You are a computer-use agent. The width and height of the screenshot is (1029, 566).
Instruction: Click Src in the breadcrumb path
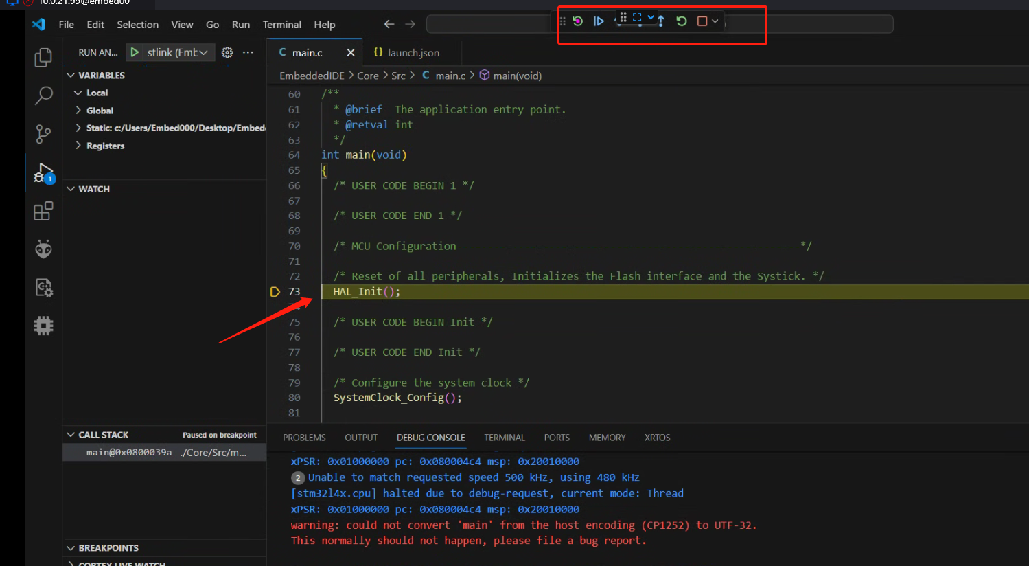pyautogui.click(x=398, y=76)
